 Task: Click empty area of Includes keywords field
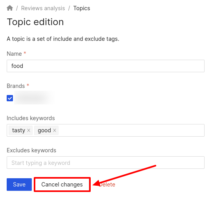pos(131,130)
